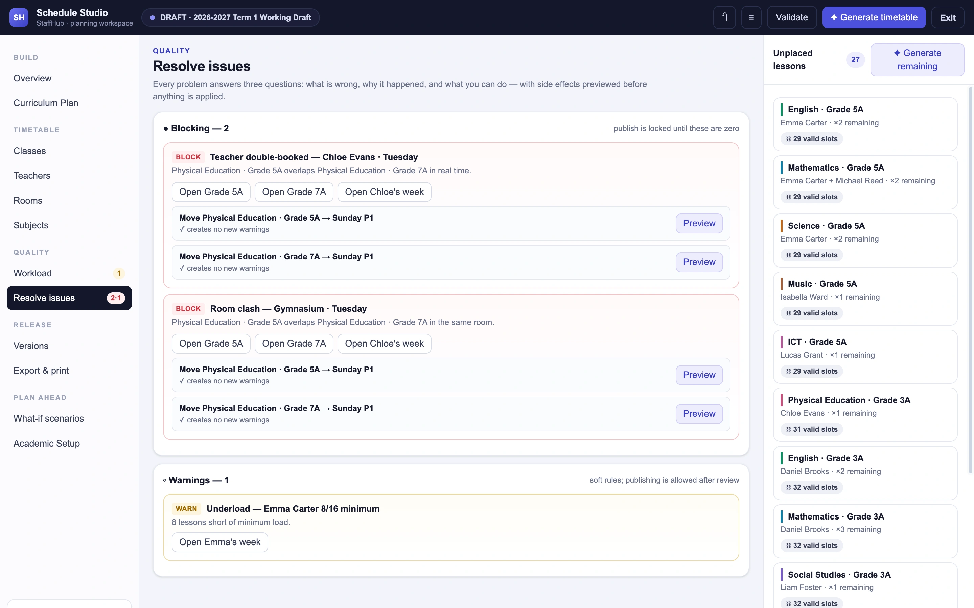Click the 1 badge next to Workload
Screen dimensions: 974x608
click(119, 274)
